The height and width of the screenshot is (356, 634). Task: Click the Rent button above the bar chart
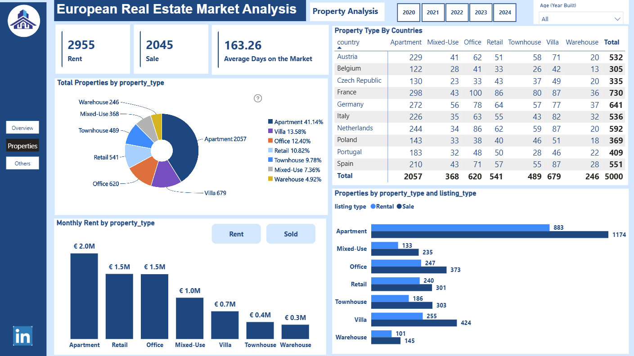(236, 234)
